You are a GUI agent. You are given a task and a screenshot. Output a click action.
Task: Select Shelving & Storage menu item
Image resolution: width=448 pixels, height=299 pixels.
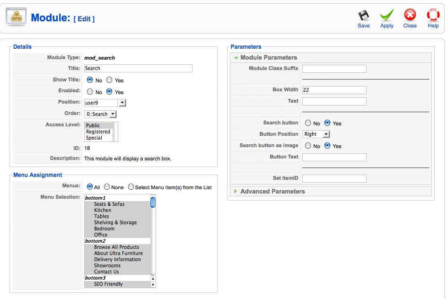point(115,222)
